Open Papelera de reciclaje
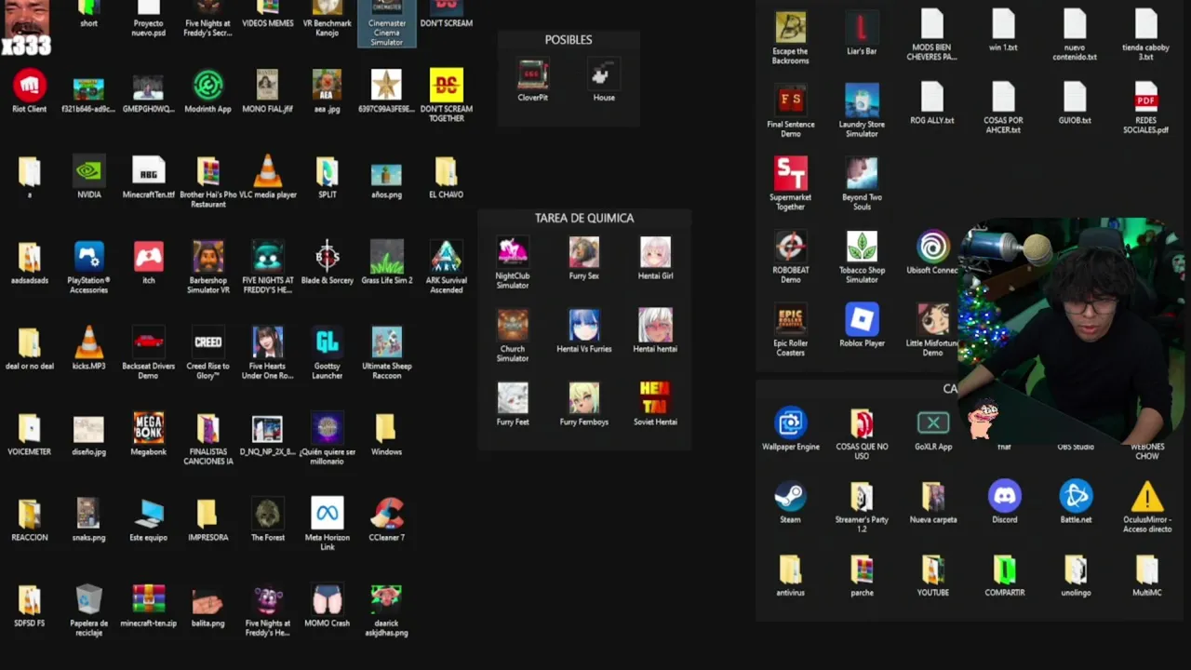 click(88, 600)
